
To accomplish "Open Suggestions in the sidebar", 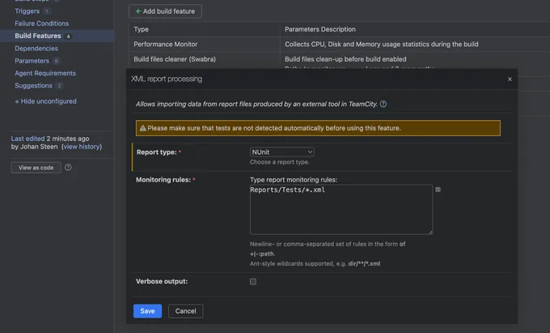I will (x=33, y=85).
